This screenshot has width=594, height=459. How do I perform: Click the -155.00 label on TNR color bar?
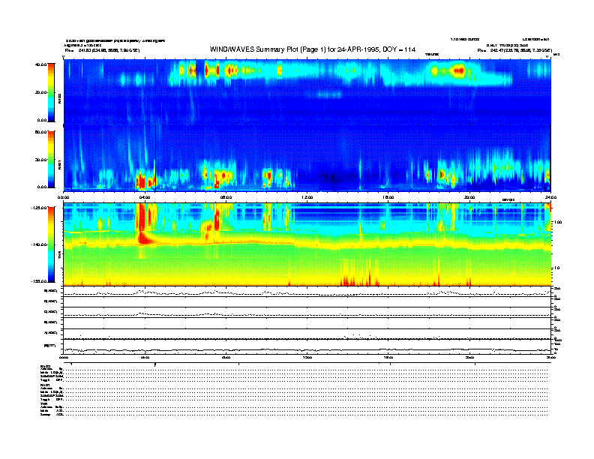[40, 281]
